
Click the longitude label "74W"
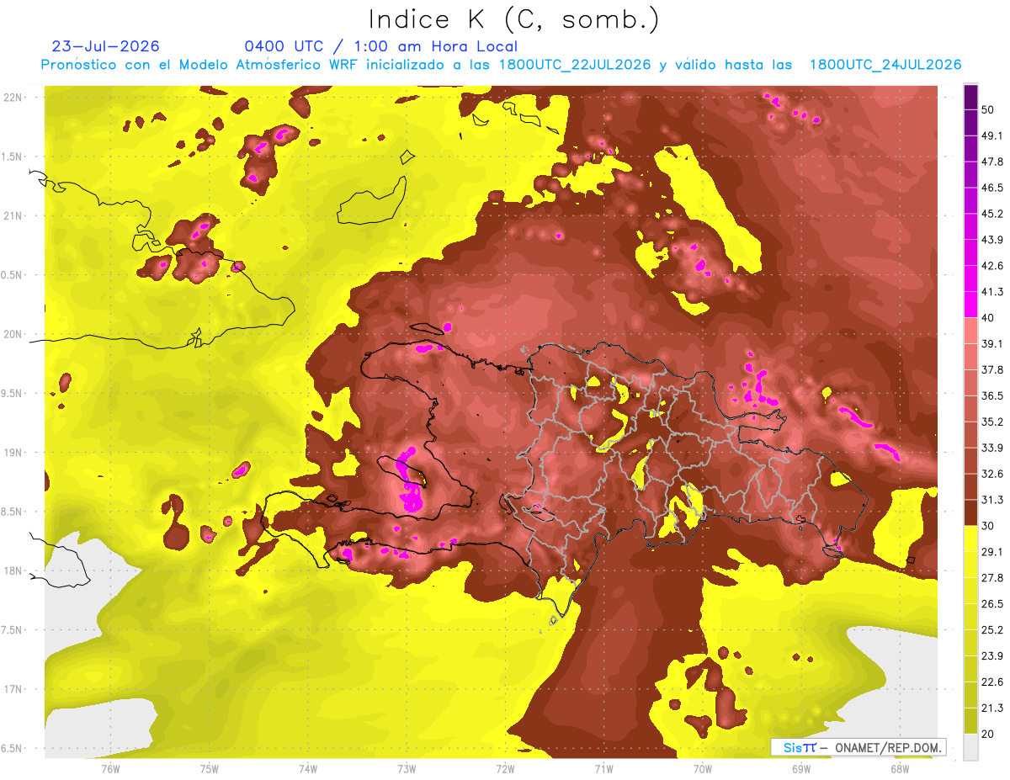[x=308, y=768]
